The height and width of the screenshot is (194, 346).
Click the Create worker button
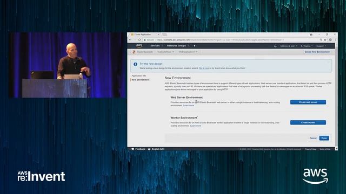coord(308,122)
